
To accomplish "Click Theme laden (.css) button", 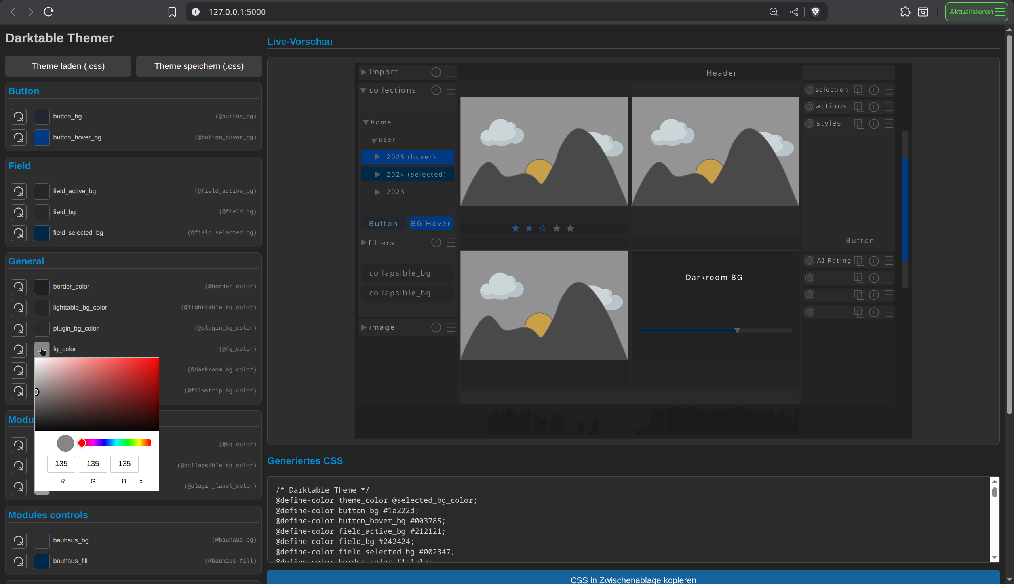I will point(68,66).
